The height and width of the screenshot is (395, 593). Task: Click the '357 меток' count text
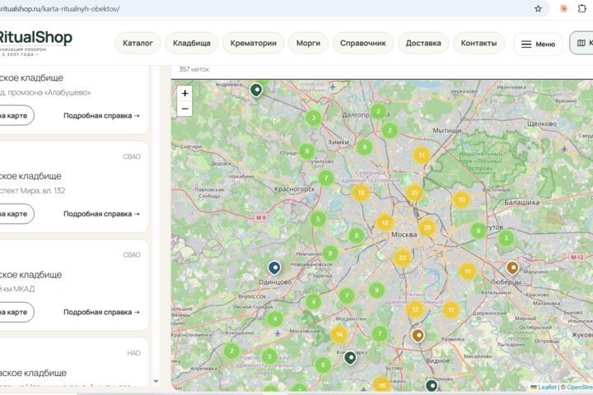194,69
